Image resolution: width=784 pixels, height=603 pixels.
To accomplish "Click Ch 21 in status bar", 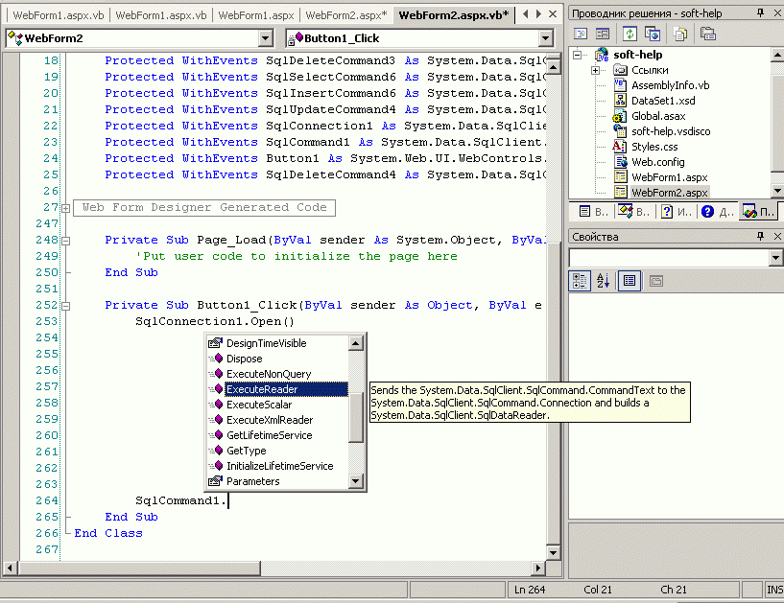I will 674,590.
